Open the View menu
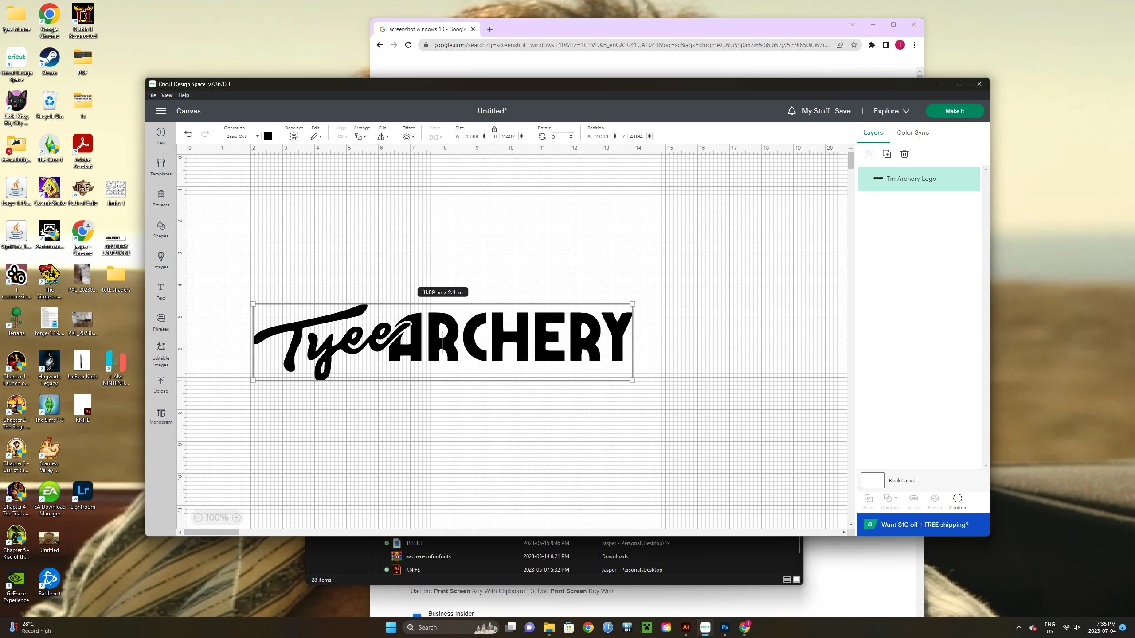 (x=167, y=95)
